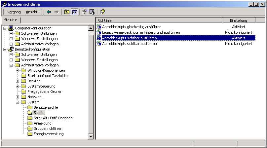
Task: Select the Anmeldeskripts gleichzeitig ausführen policy
Action: click(132, 27)
